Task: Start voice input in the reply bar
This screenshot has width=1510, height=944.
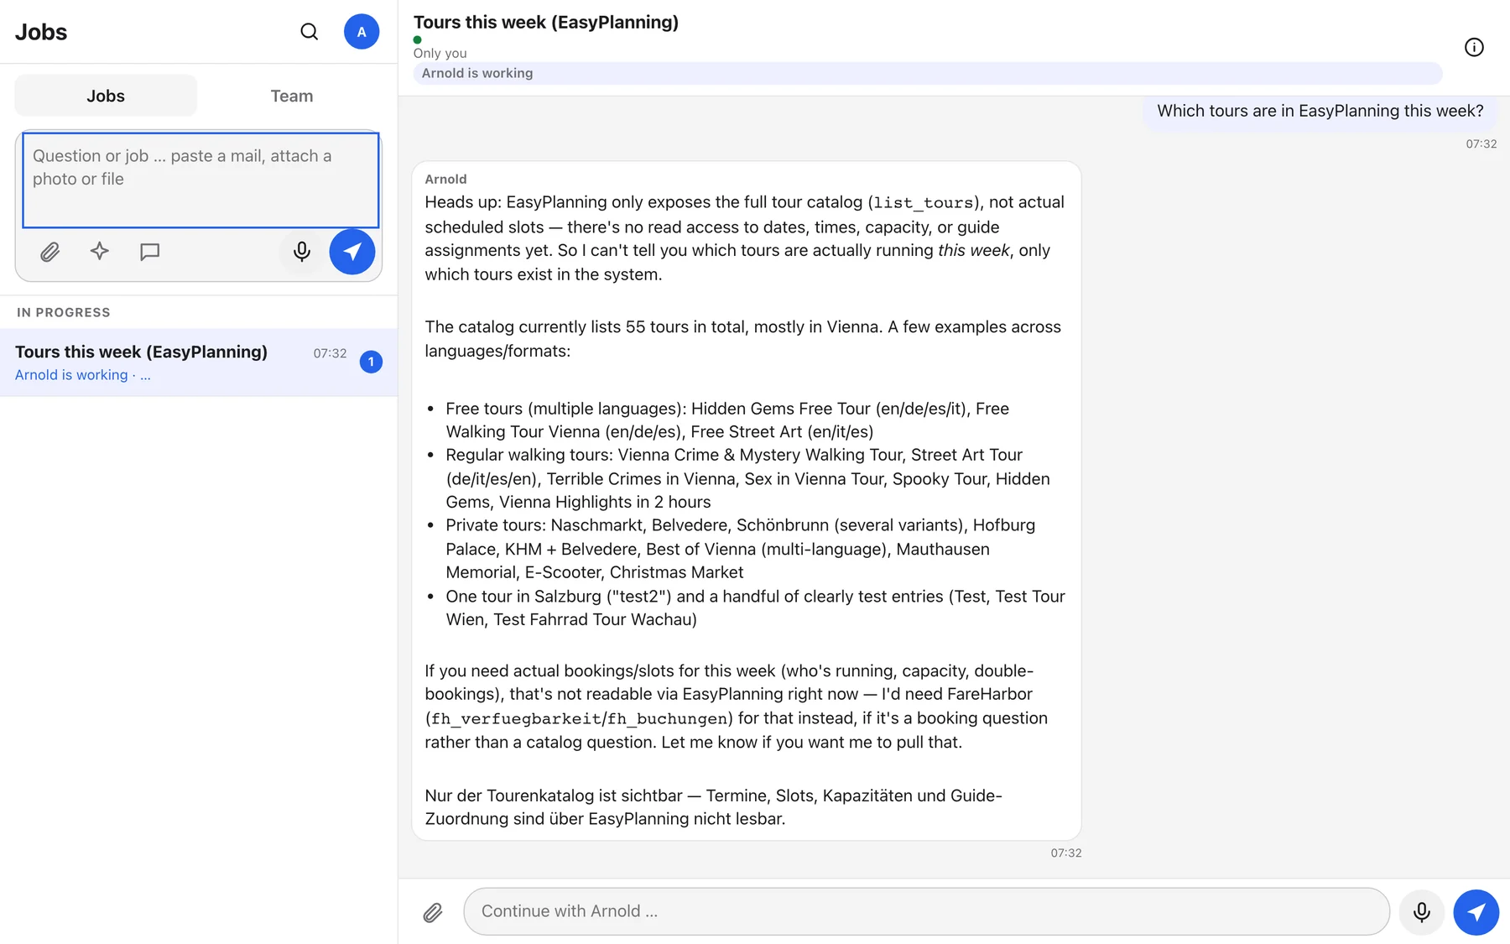Action: click(1422, 912)
